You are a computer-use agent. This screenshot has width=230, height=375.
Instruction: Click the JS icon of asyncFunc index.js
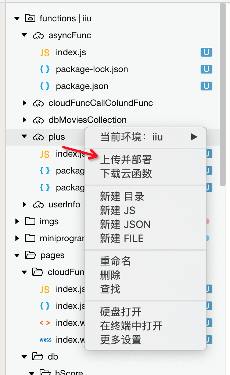coord(45,52)
